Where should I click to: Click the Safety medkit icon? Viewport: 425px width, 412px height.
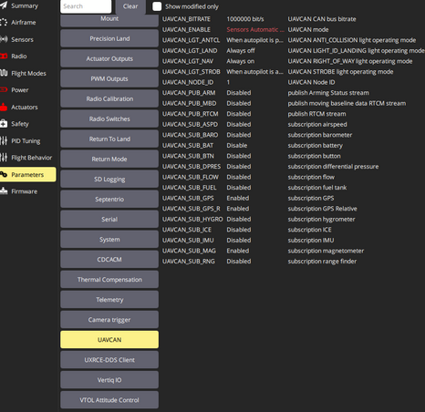click(4, 124)
